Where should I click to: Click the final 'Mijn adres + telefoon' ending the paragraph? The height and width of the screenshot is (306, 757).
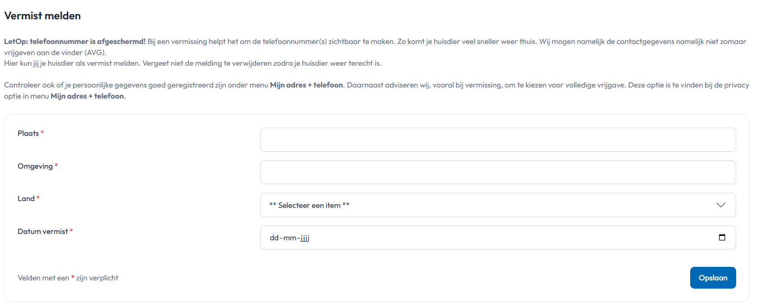[x=87, y=96]
